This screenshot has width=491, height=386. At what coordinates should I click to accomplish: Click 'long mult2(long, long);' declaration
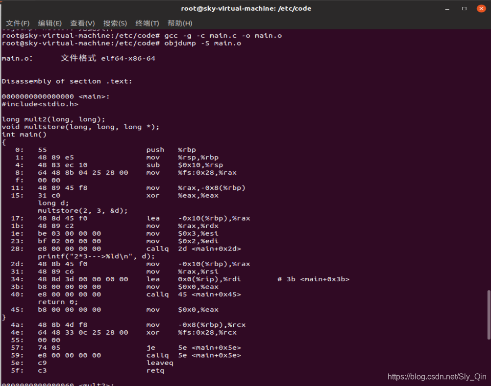coord(53,119)
